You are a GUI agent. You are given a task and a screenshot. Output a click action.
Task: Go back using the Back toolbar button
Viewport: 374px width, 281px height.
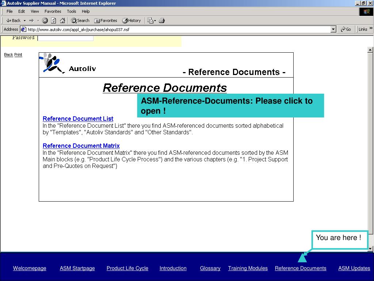pyautogui.click(x=13, y=20)
